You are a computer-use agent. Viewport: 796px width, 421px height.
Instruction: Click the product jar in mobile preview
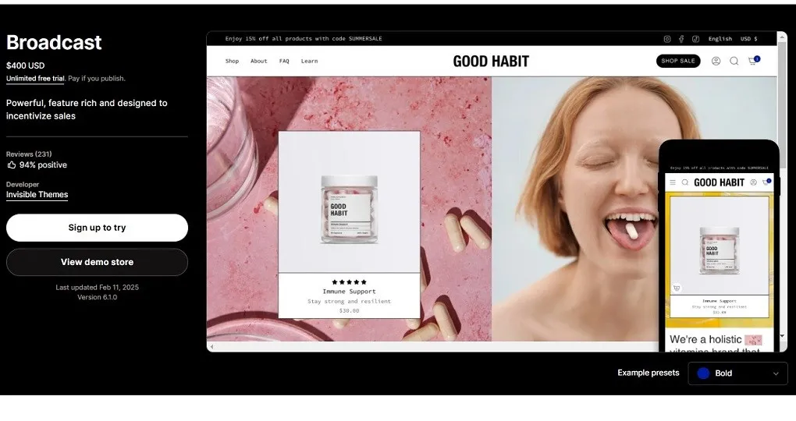(x=719, y=250)
